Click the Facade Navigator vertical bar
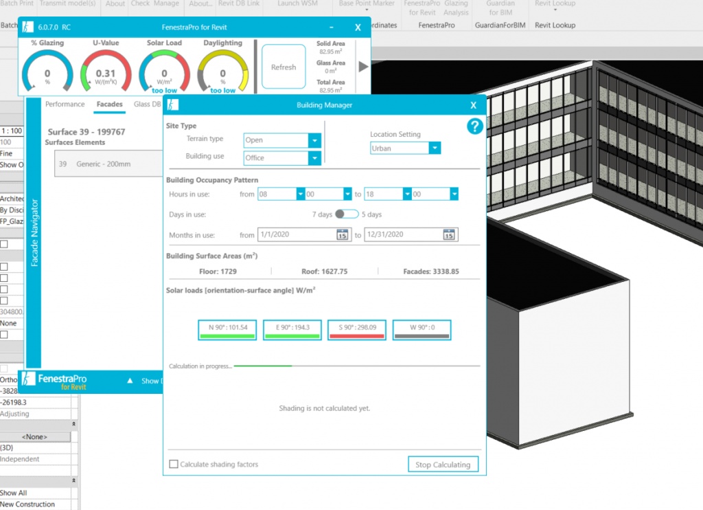 click(34, 232)
